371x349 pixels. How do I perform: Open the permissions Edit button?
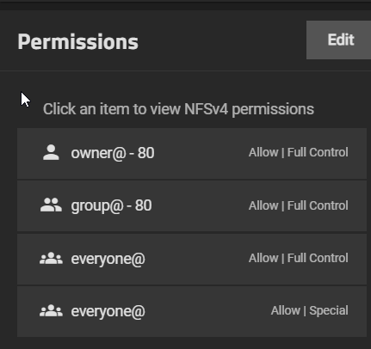coord(339,40)
